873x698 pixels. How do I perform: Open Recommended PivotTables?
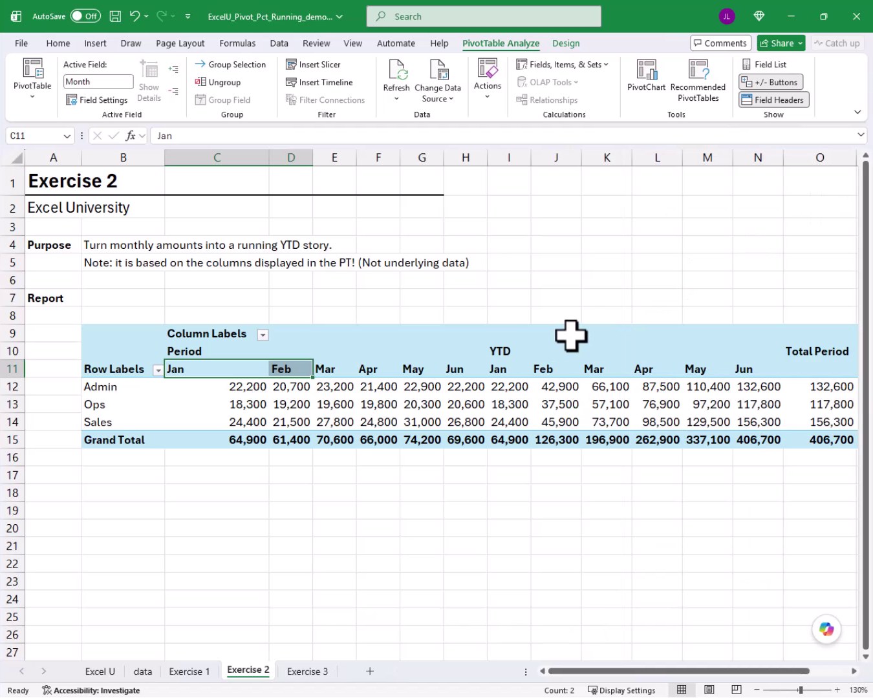[698, 79]
